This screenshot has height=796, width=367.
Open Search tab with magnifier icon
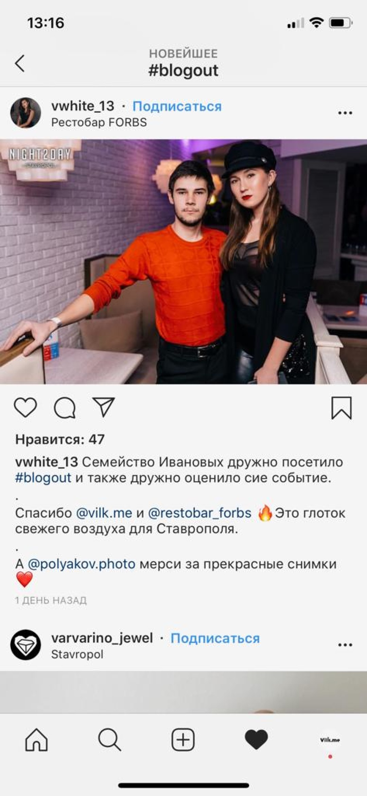point(109,739)
